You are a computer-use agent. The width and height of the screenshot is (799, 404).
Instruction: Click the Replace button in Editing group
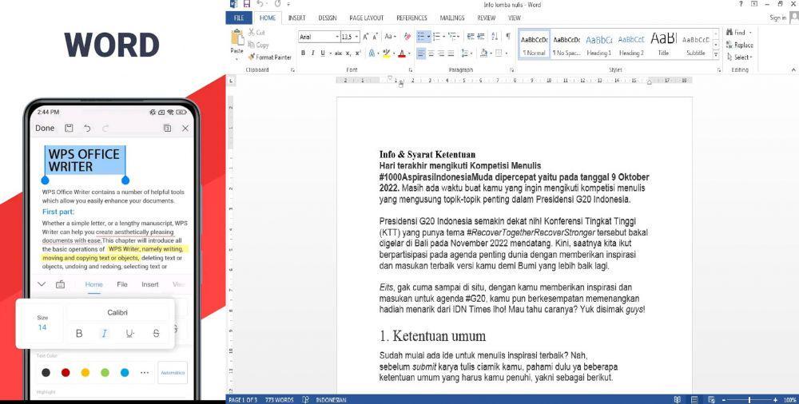(741, 45)
